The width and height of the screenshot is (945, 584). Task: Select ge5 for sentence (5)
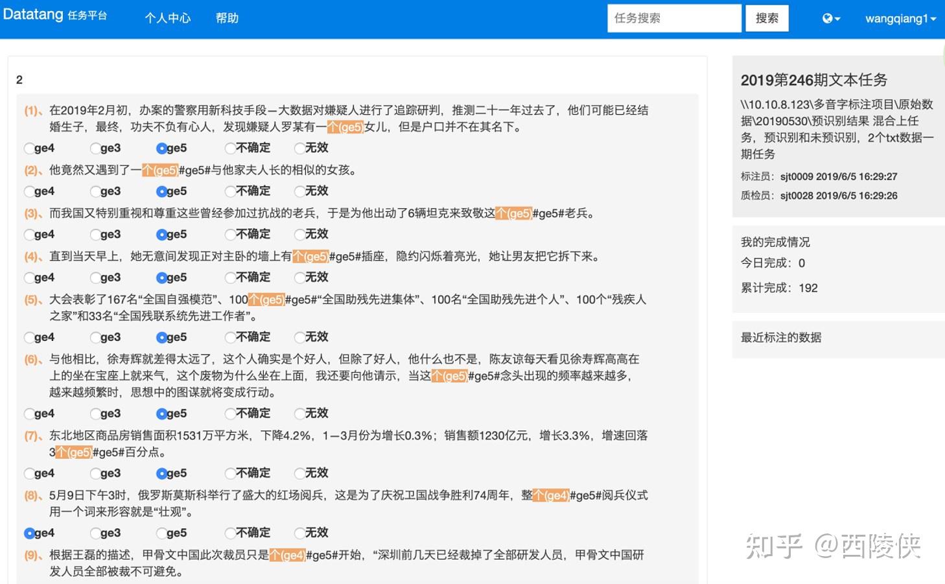[161, 337]
